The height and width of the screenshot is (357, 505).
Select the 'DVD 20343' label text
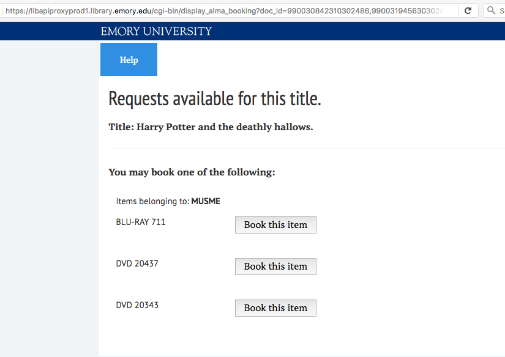click(x=137, y=305)
